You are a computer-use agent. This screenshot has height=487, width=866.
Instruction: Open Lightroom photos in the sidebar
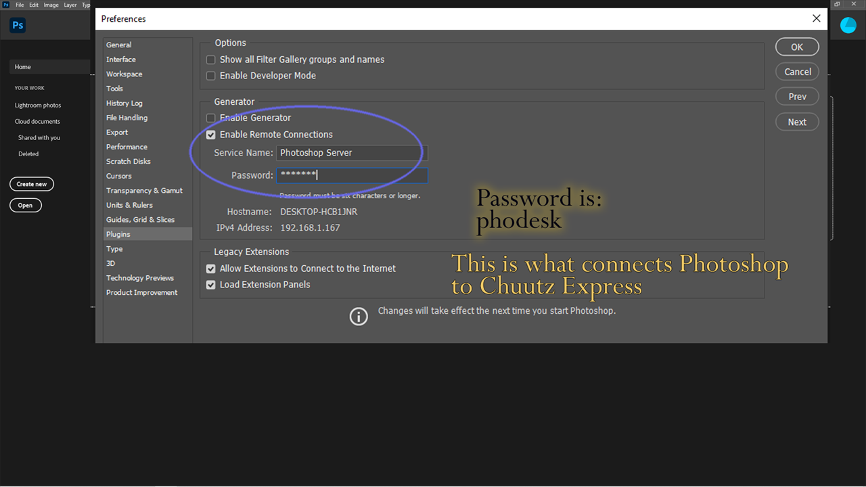point(38,106)
